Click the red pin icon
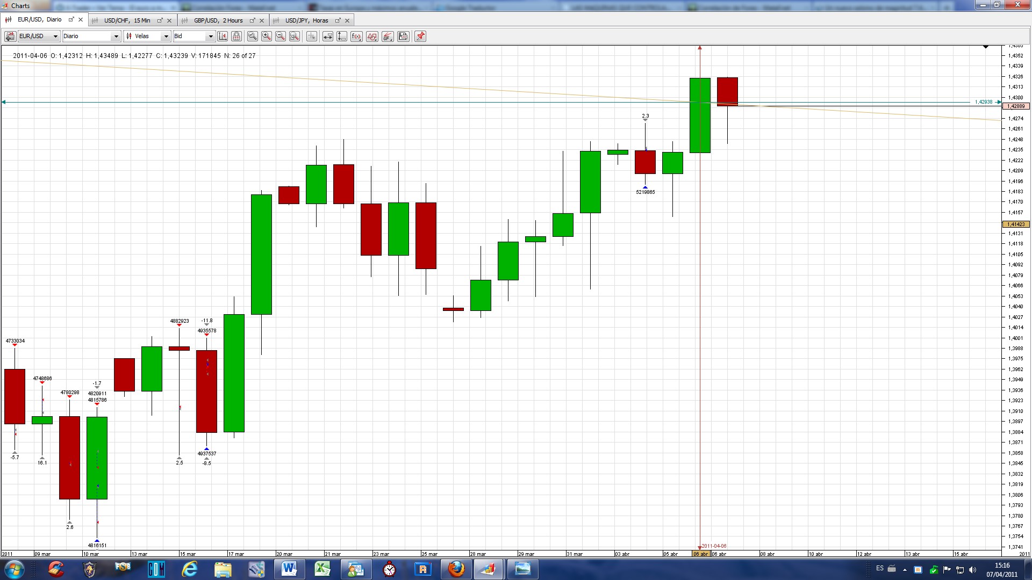Screen dimensions: 1032x580 [x=420, y=36]
